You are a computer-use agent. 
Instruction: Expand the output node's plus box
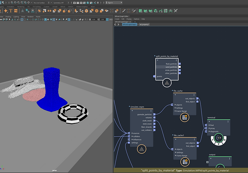click(x=207, y=162)
